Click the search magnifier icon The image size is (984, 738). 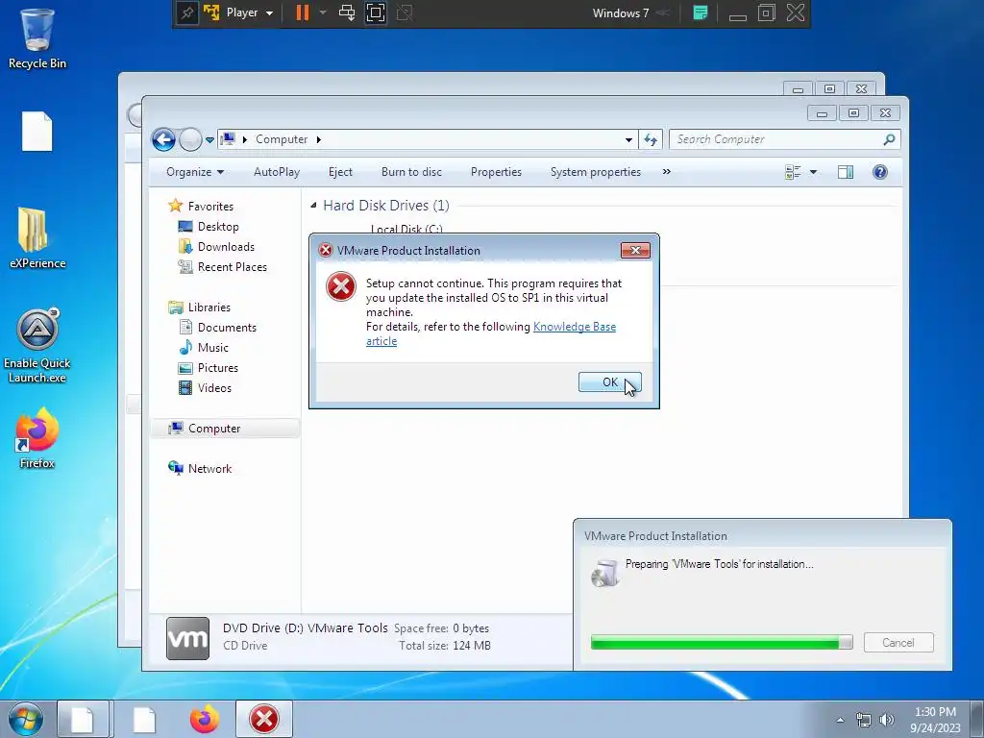(x=889, y=139)
